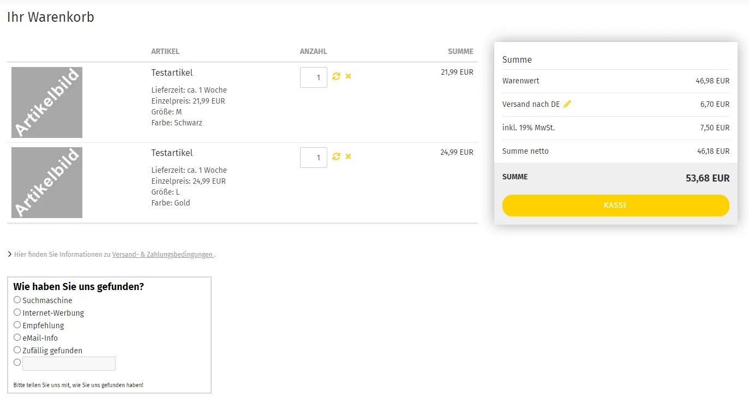Click quantity field of first Testartikel
The height and width of the screenshot is (410, 749).
pos(314,77)
